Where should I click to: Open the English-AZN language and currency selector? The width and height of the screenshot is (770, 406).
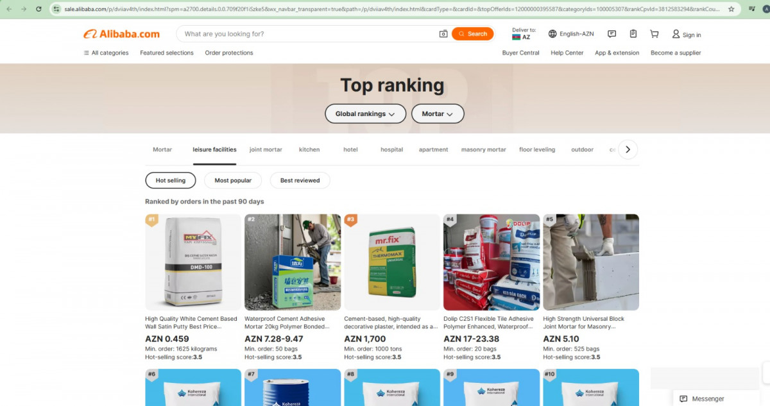coord(571,34)
